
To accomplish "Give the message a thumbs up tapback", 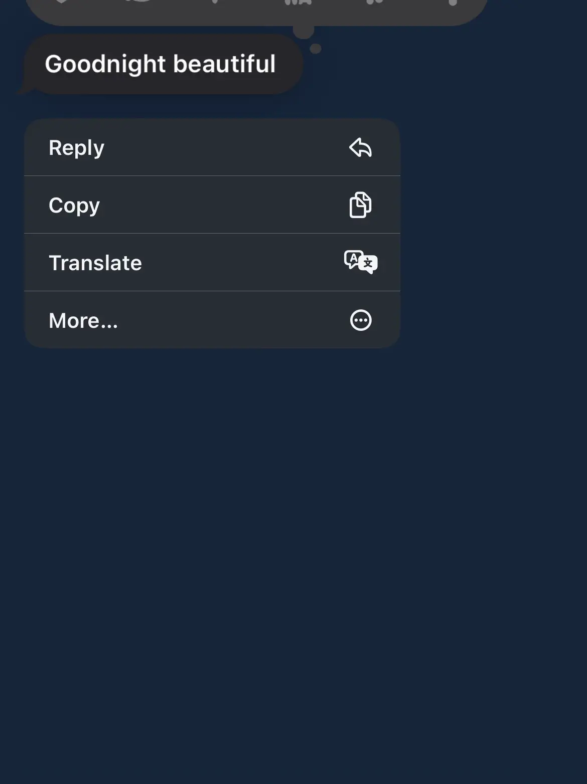I will click(141, 3).
